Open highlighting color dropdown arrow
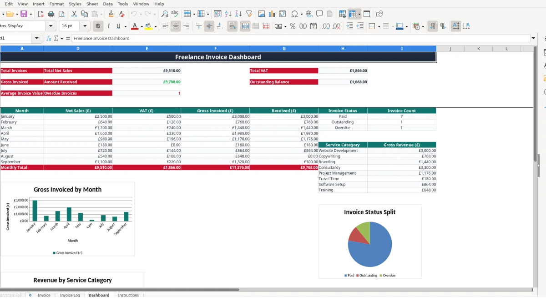The image size is (546, 307). (156, 26)
